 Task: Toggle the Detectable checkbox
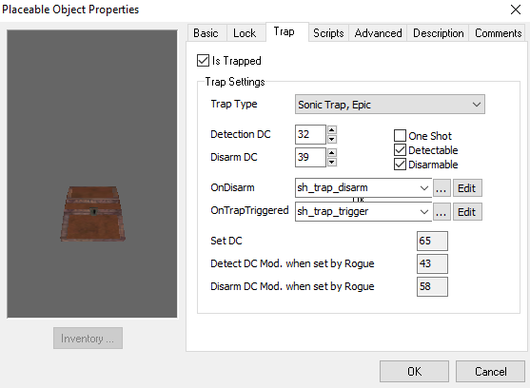tap(400, 150)
